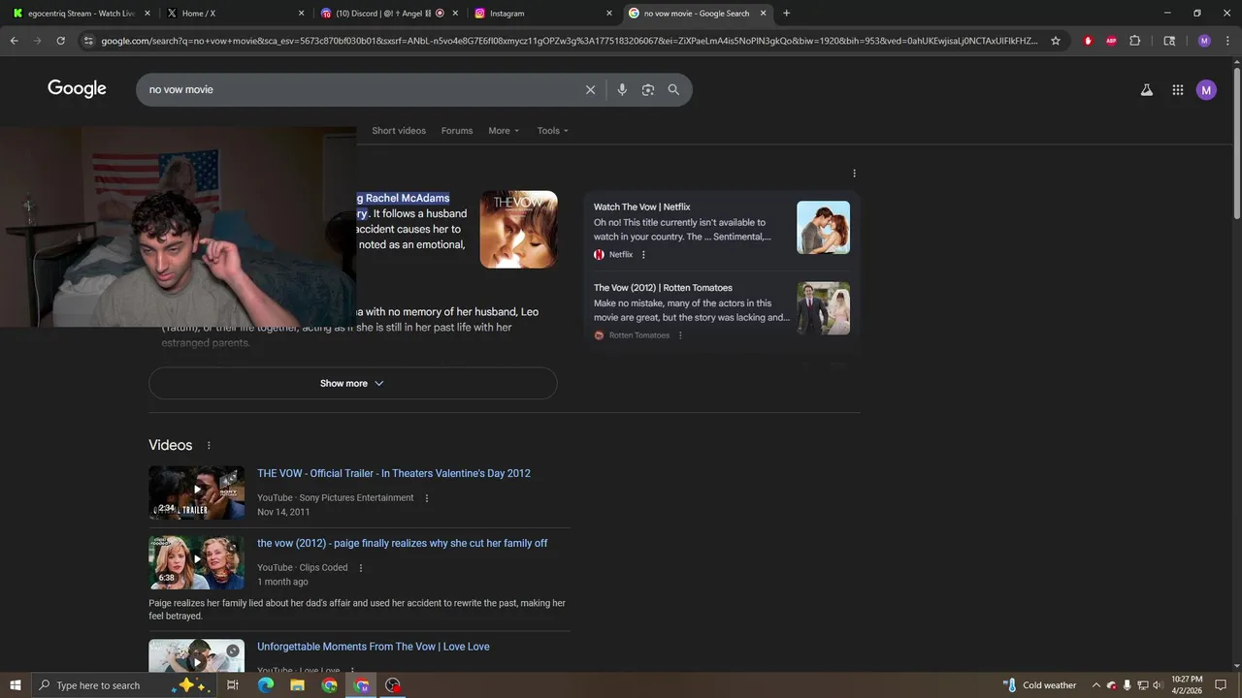Open THE VOW Official Trailer video link
Viewport: 1242px width, 698px height.
point(394,474)
